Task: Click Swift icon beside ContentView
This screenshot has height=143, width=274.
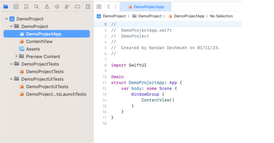Action: click(x=22, y=41)
